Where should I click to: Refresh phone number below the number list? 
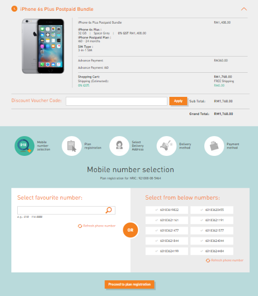[x=225, y=260]
